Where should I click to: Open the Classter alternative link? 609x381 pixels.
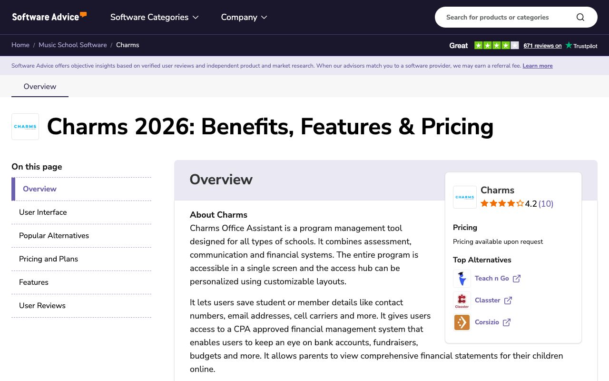coord(488,301)
